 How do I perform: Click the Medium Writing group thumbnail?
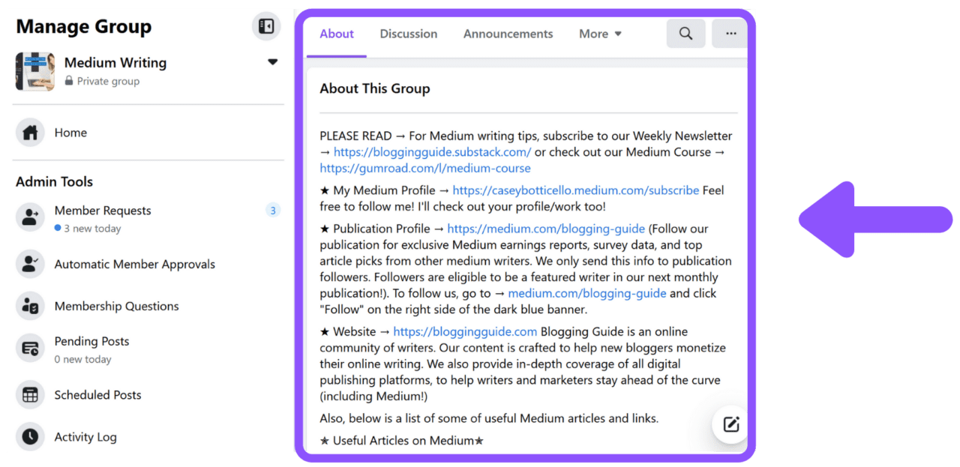(34, 71)
